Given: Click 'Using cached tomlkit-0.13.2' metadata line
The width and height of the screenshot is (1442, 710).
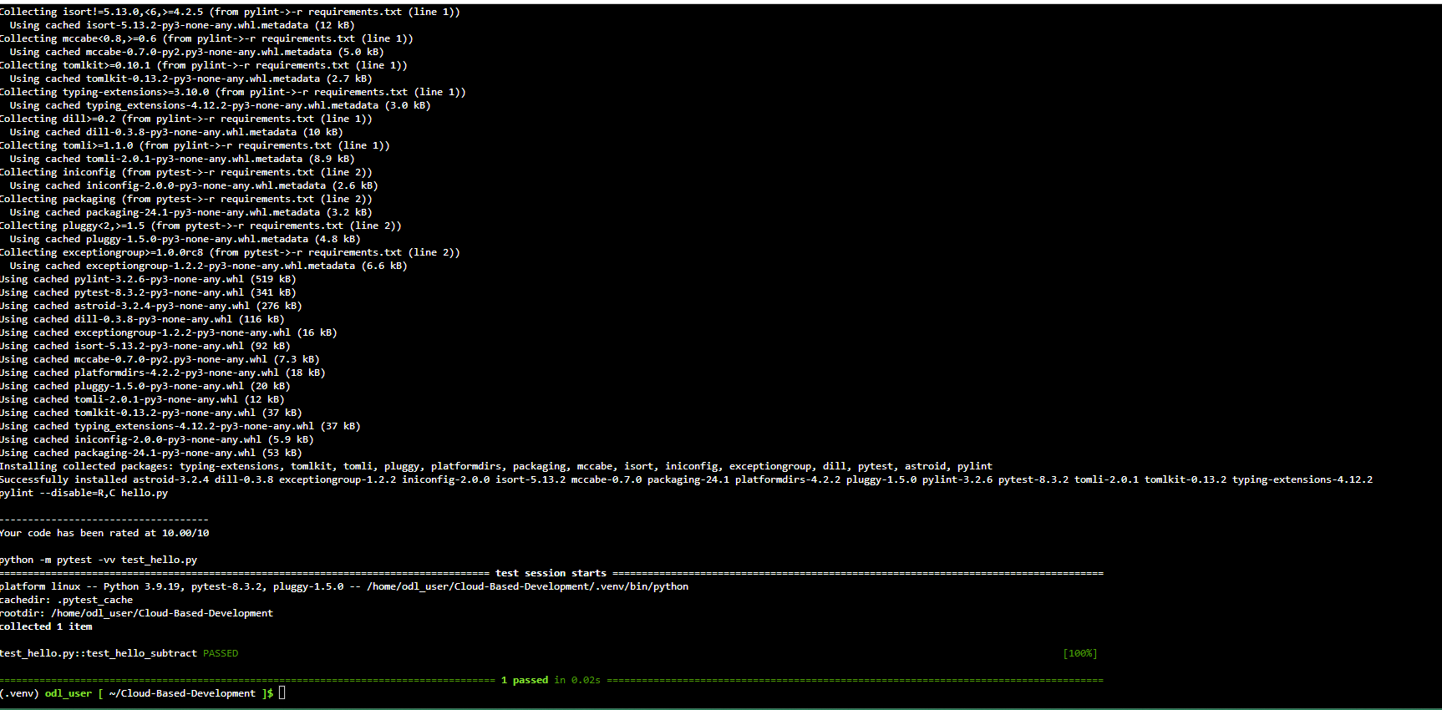Looking at the screenshot, I should (x=191, y=79).
